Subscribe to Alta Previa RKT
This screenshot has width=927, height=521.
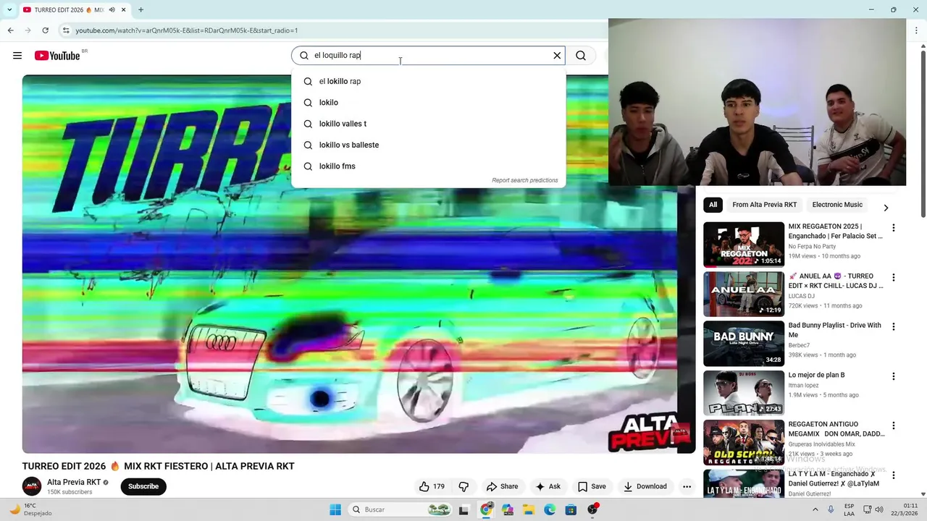pos(143,486)
